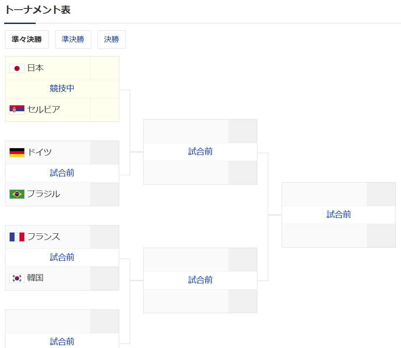Open 試合前 link in lower semifinal box

pyautogui.click(x=200, y=280)
